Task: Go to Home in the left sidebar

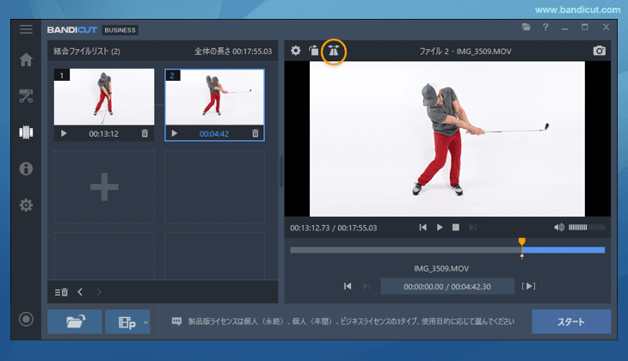Action: coord(26,60)
